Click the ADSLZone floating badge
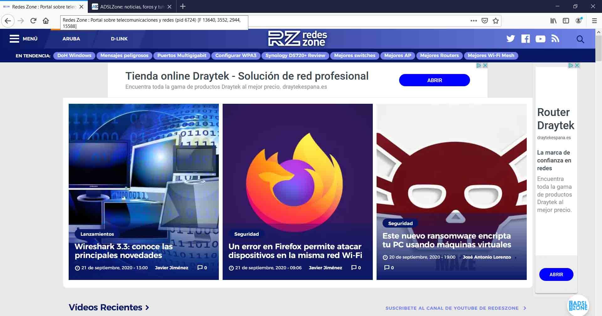The height and width of the screenshot is (316, 602). point(578,305)
